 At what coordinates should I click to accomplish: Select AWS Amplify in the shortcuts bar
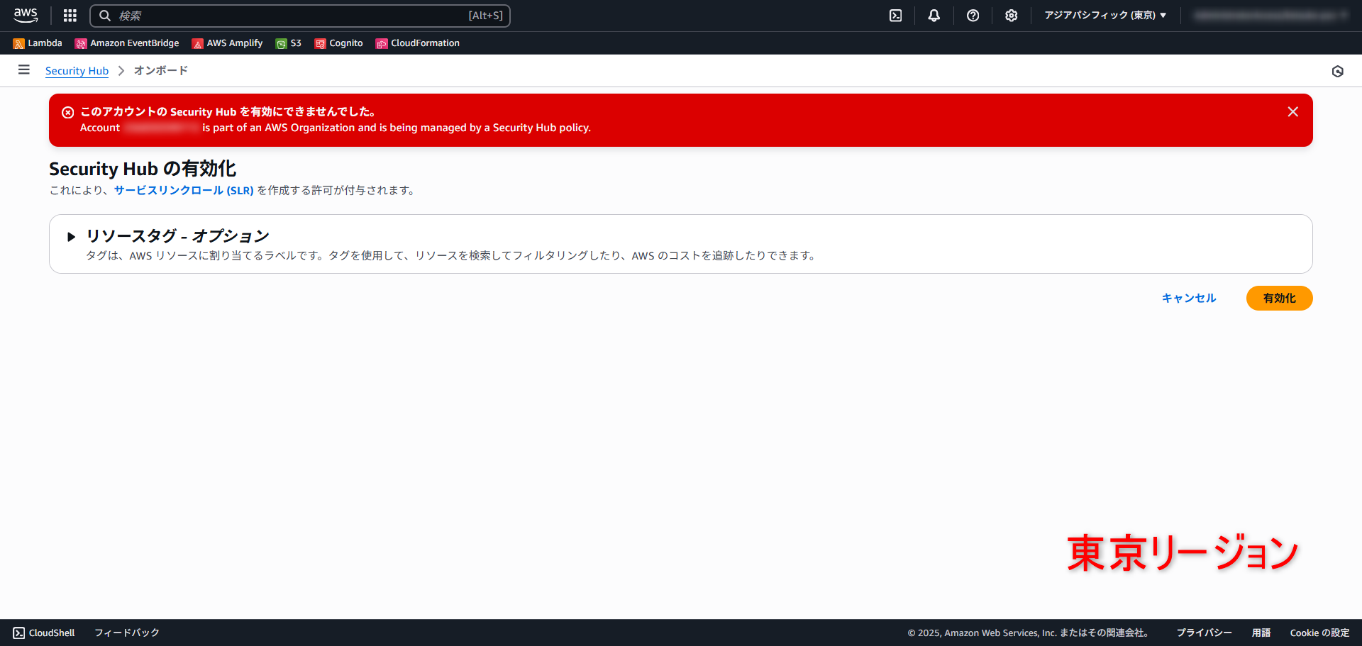pos(226,43)
